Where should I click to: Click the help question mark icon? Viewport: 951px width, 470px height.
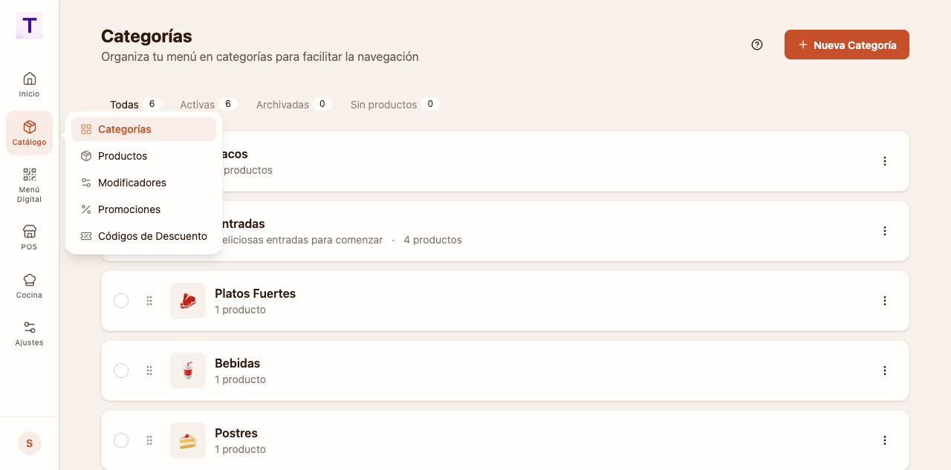(757, 45)
